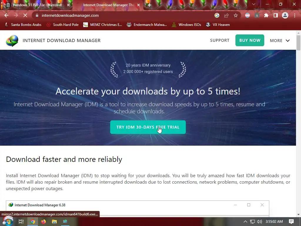
Task: Click the striped flag extension icon
Action: click(x=248, y=15)
